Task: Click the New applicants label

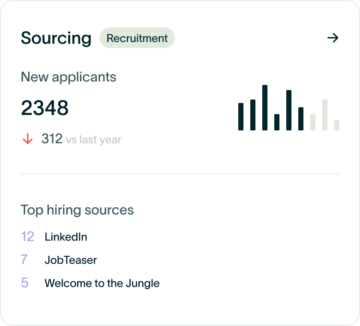Action: pos(69,77)
